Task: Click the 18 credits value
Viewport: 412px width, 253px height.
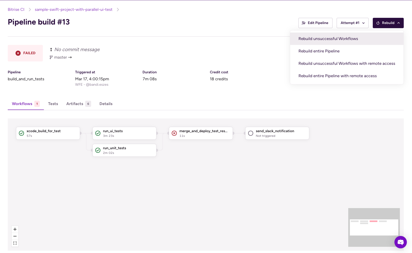Action: [x=219, y=79]
